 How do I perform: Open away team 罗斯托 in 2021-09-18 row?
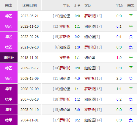90,47
